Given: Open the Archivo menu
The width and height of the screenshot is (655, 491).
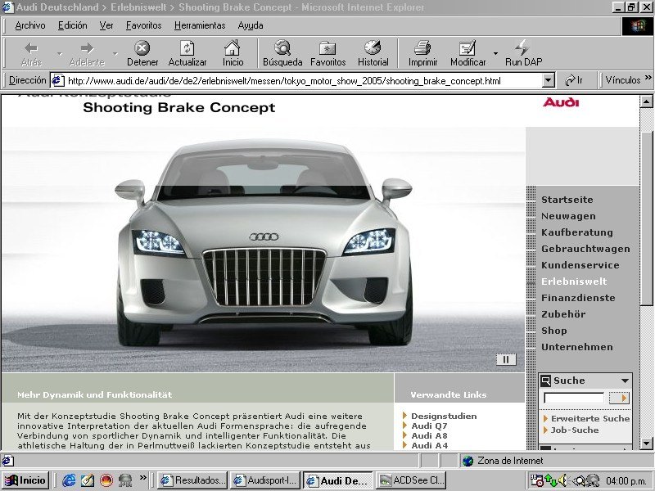Looking at the screenshot, I should (x=30, y=25).
